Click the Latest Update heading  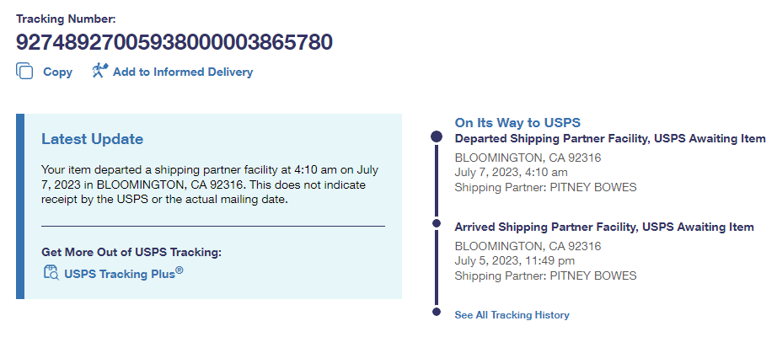click(93, 139)
